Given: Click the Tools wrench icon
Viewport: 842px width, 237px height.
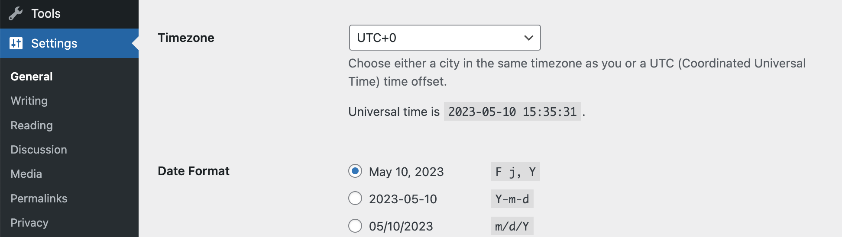Looking at the screenshot, I should point(16,14).
